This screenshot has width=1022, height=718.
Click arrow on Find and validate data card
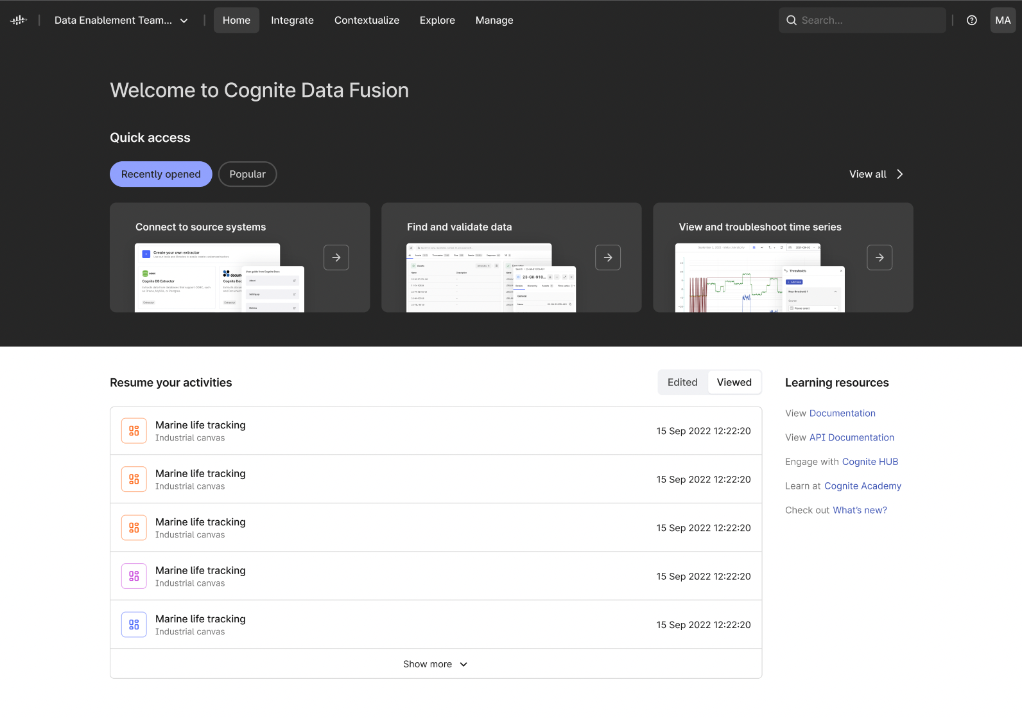pyautogui.click(x=608, y=258)
